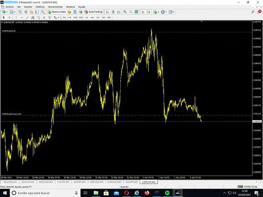Switch chart to candlestick type
This screenshot has height=197, width=263.
pyautogui.click(x=113, y=12)
